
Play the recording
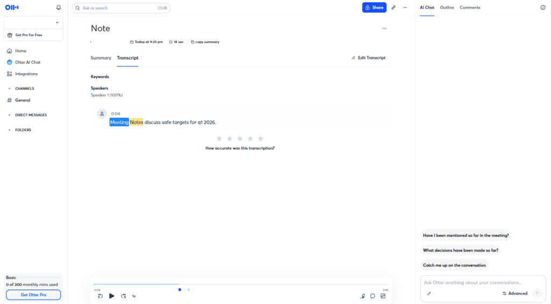(x=112, y=296)
